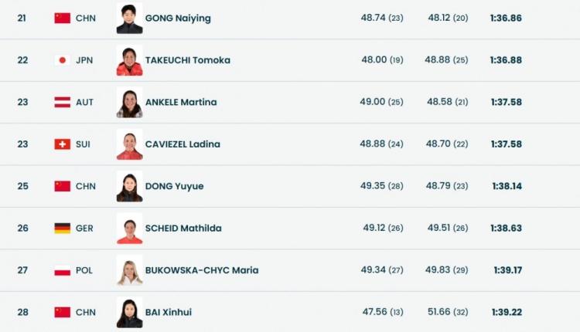Open ANKELE Martina's profile photo
Viewport: 580px width, 332px height.
click(x=129, y=102)
